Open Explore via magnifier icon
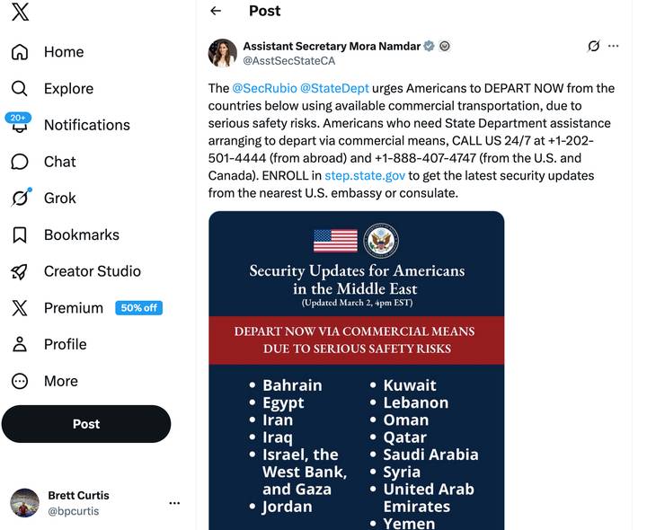This screenshot has width=647, height=530. tap(20, 89)
